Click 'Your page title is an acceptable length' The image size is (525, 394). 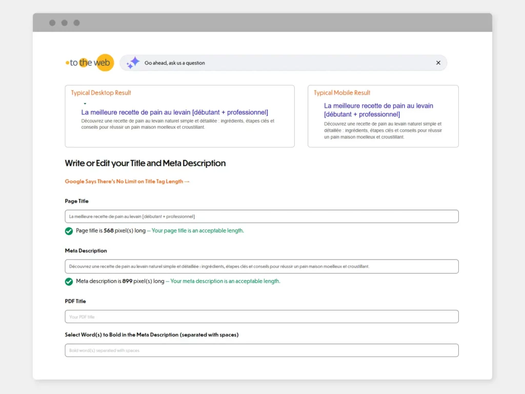pyautogui.click(x=198, y=231)
